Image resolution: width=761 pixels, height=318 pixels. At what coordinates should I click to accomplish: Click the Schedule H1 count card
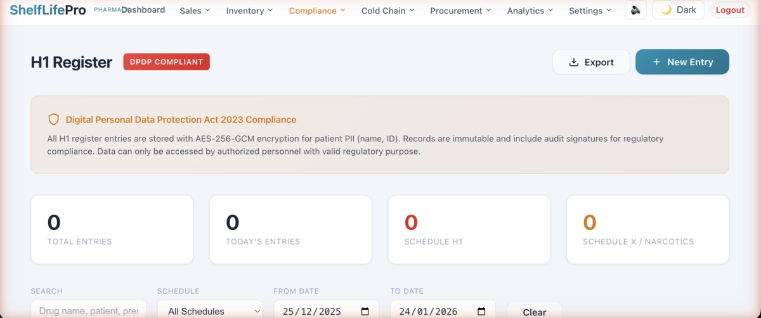coord(469,229)
